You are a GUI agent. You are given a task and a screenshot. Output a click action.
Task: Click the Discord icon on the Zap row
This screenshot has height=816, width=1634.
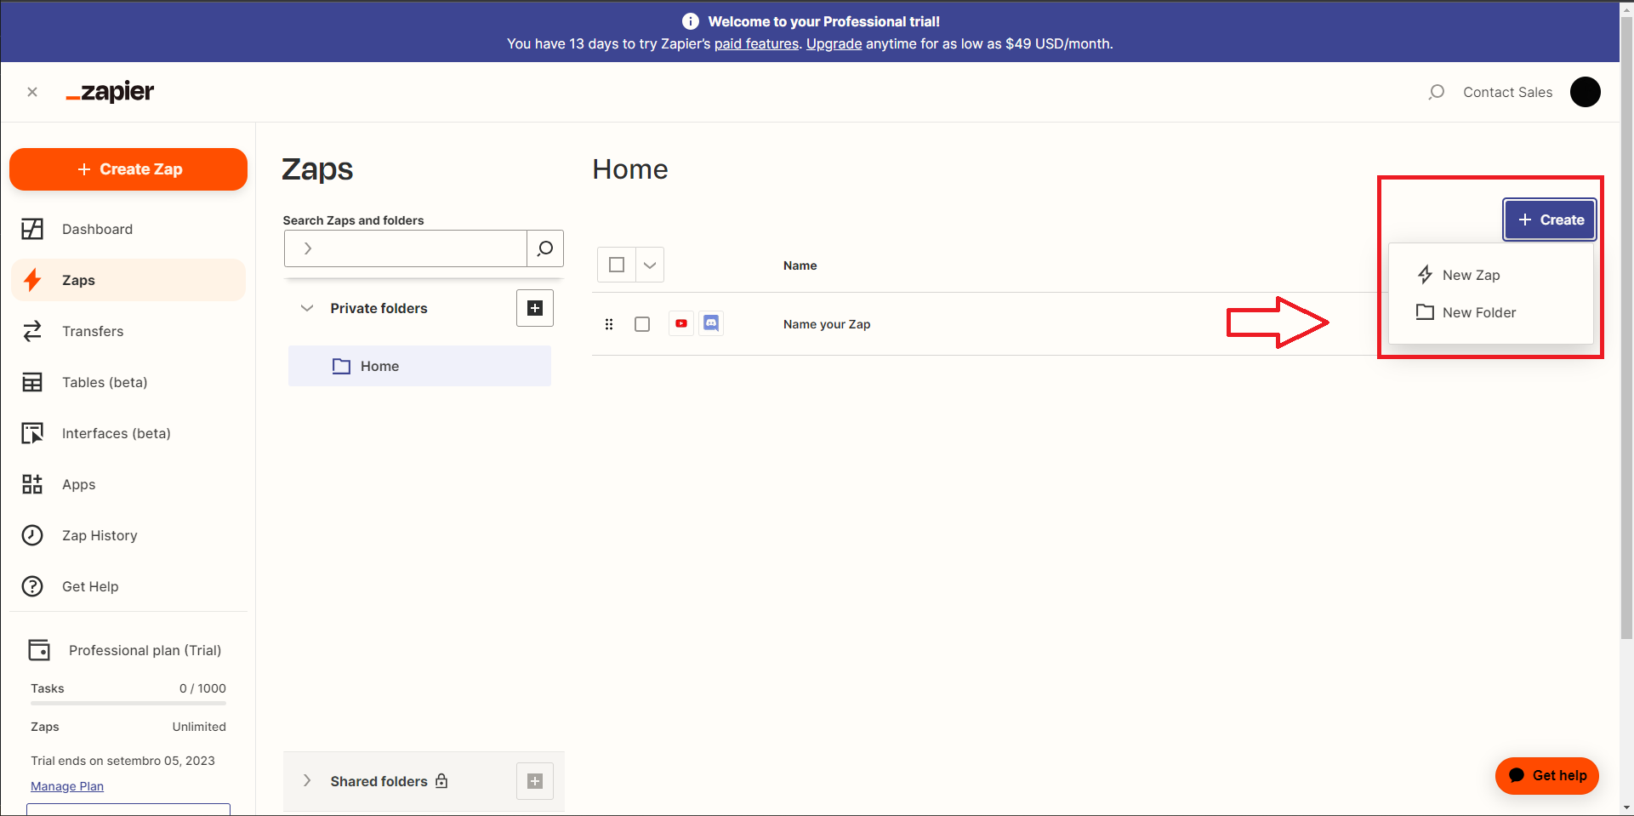(711, 323)
